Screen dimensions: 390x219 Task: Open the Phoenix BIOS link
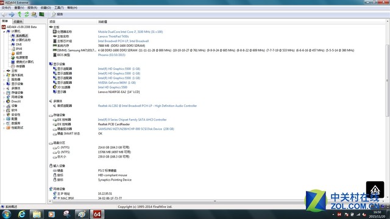[112, 55]
